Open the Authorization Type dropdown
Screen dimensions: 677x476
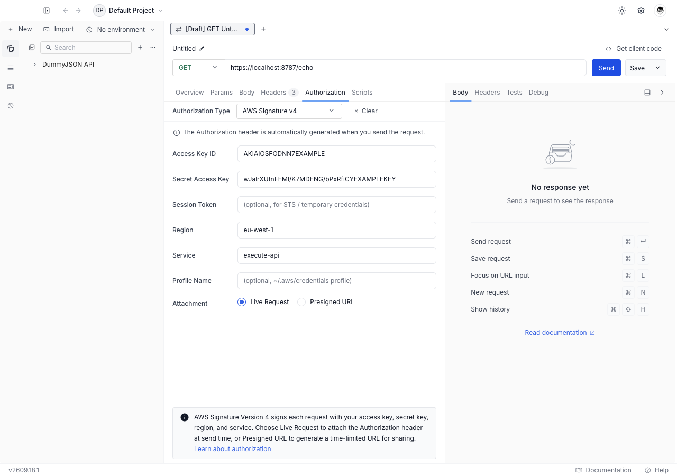289,111
